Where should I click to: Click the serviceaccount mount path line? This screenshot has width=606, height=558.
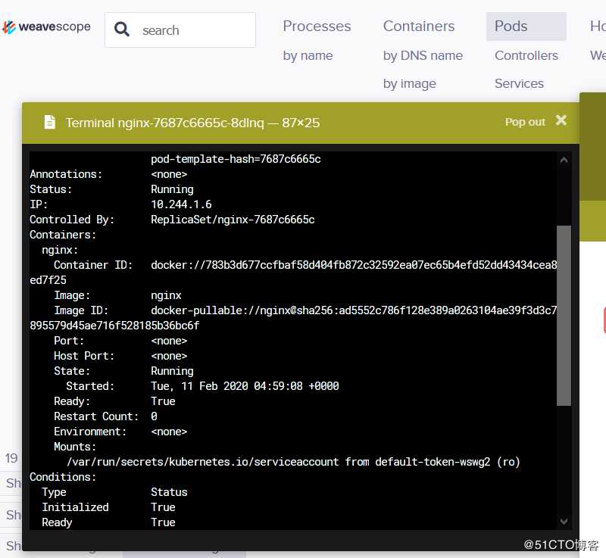pyautogui.click(x=293, y=462)
